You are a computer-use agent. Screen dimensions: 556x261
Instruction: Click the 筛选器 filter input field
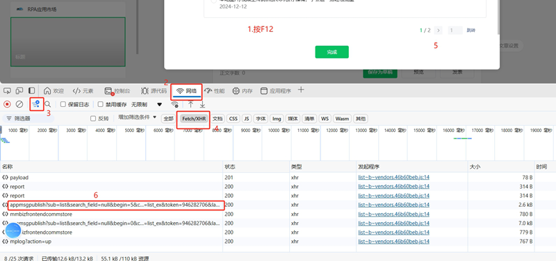point(28,118)
